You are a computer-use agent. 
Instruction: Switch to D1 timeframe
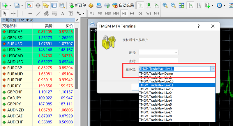pyautogui.click(x=140, y=13)
